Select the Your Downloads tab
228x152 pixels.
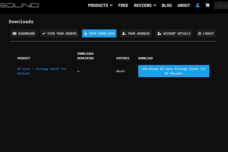point(99,33)
